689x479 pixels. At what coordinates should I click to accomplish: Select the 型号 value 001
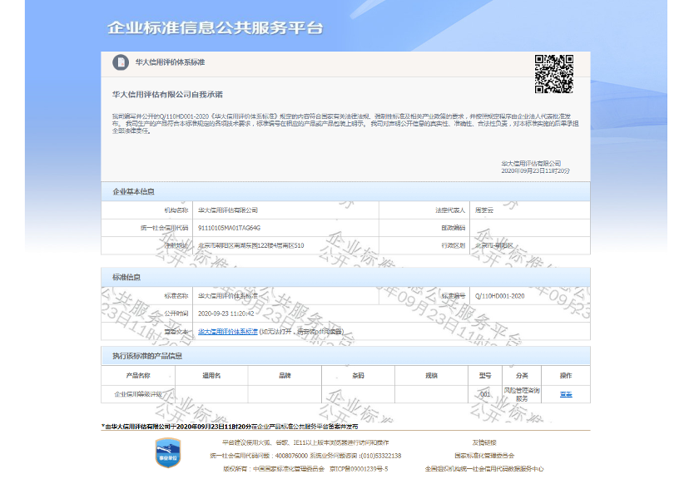pyautogui.click(x=485, y=394)
